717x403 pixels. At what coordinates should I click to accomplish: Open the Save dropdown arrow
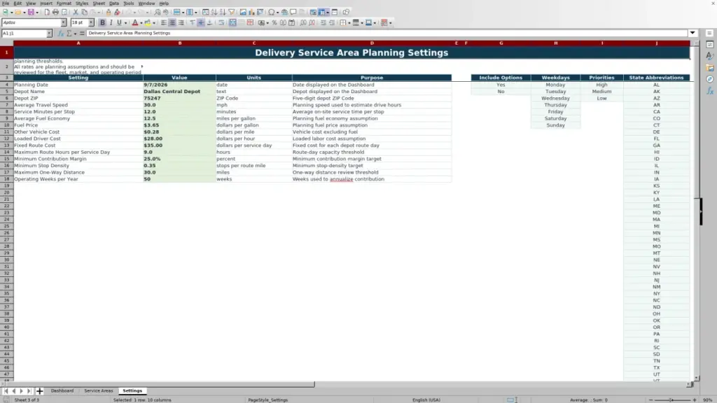(x=37, y=12)
